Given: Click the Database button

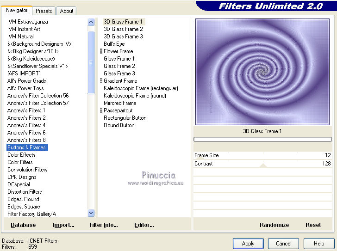Looking at the screenshot, I should (23, 225).
